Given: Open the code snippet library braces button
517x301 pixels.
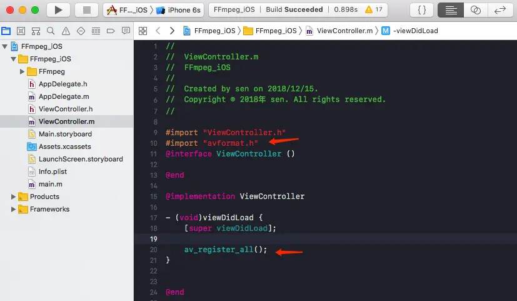Looking at the screenshot, I should (x=422, y=10).
